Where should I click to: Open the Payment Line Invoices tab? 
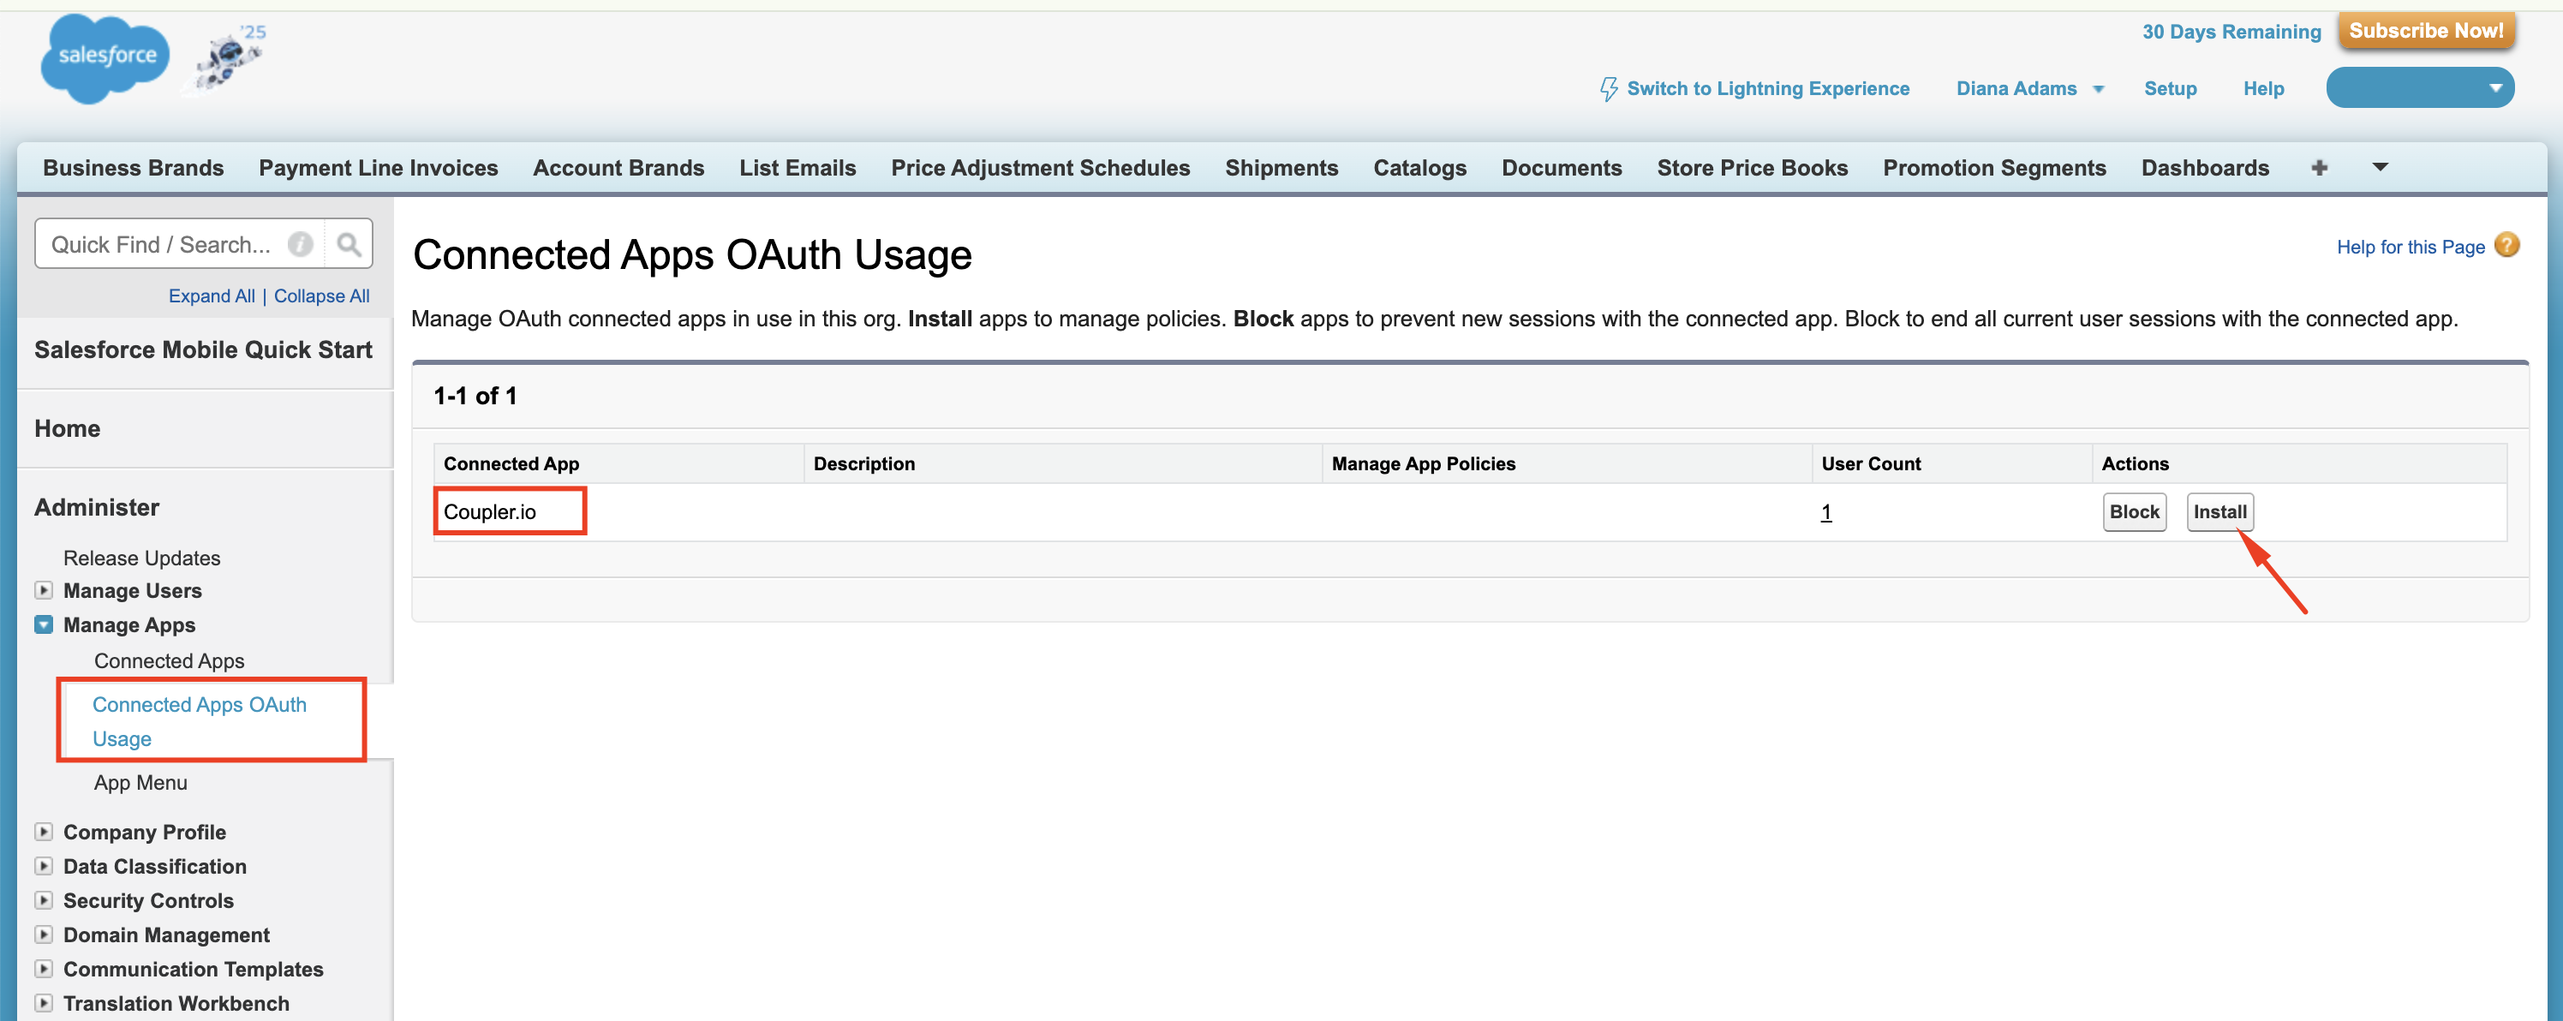click(x=378, y=167)
